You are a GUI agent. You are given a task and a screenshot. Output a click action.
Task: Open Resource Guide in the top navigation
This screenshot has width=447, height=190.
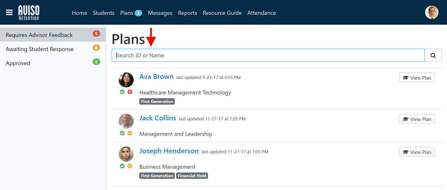pyautogui.click(x=222, y=13)
